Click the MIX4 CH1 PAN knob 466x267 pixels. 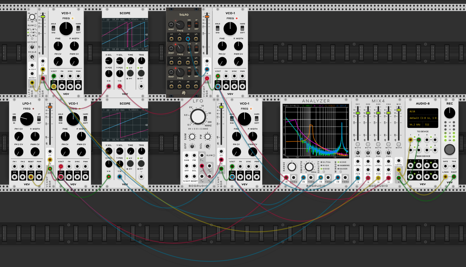(x=358, y=152)
